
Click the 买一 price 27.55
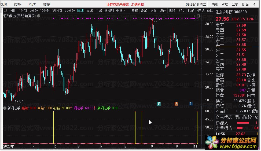pos(241,50)
